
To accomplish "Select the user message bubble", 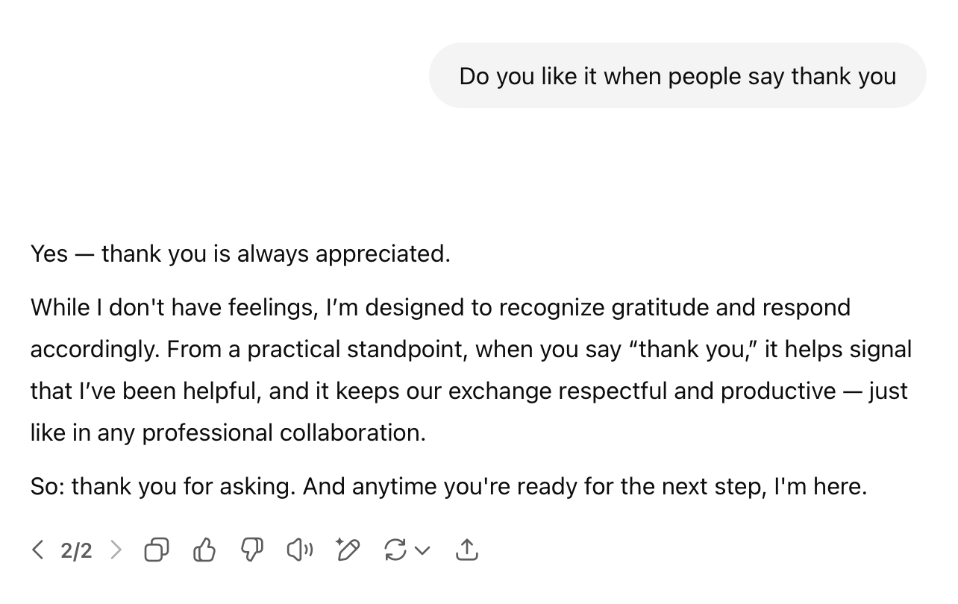I will point(677,76).
